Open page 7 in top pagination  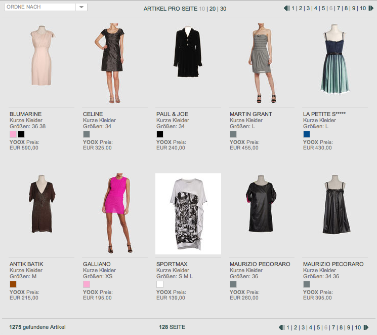click(339, 8)
